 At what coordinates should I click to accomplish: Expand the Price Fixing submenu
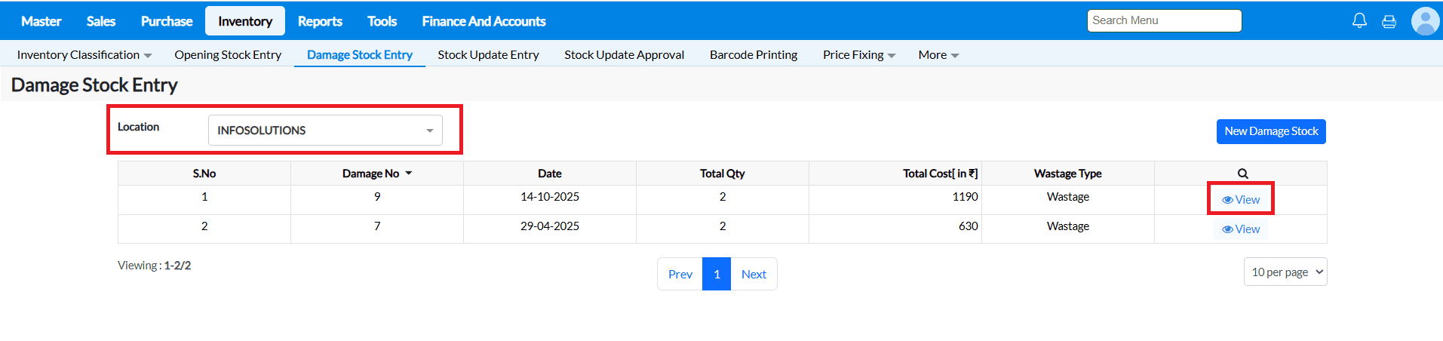859,55
